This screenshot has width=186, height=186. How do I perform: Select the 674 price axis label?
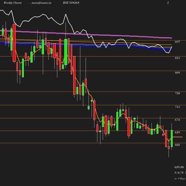[x=177, y=120]
